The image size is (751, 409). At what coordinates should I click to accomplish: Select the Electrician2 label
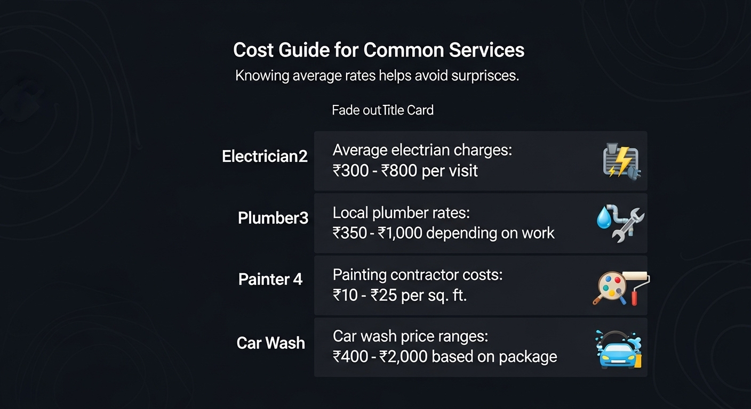(265, 157)
